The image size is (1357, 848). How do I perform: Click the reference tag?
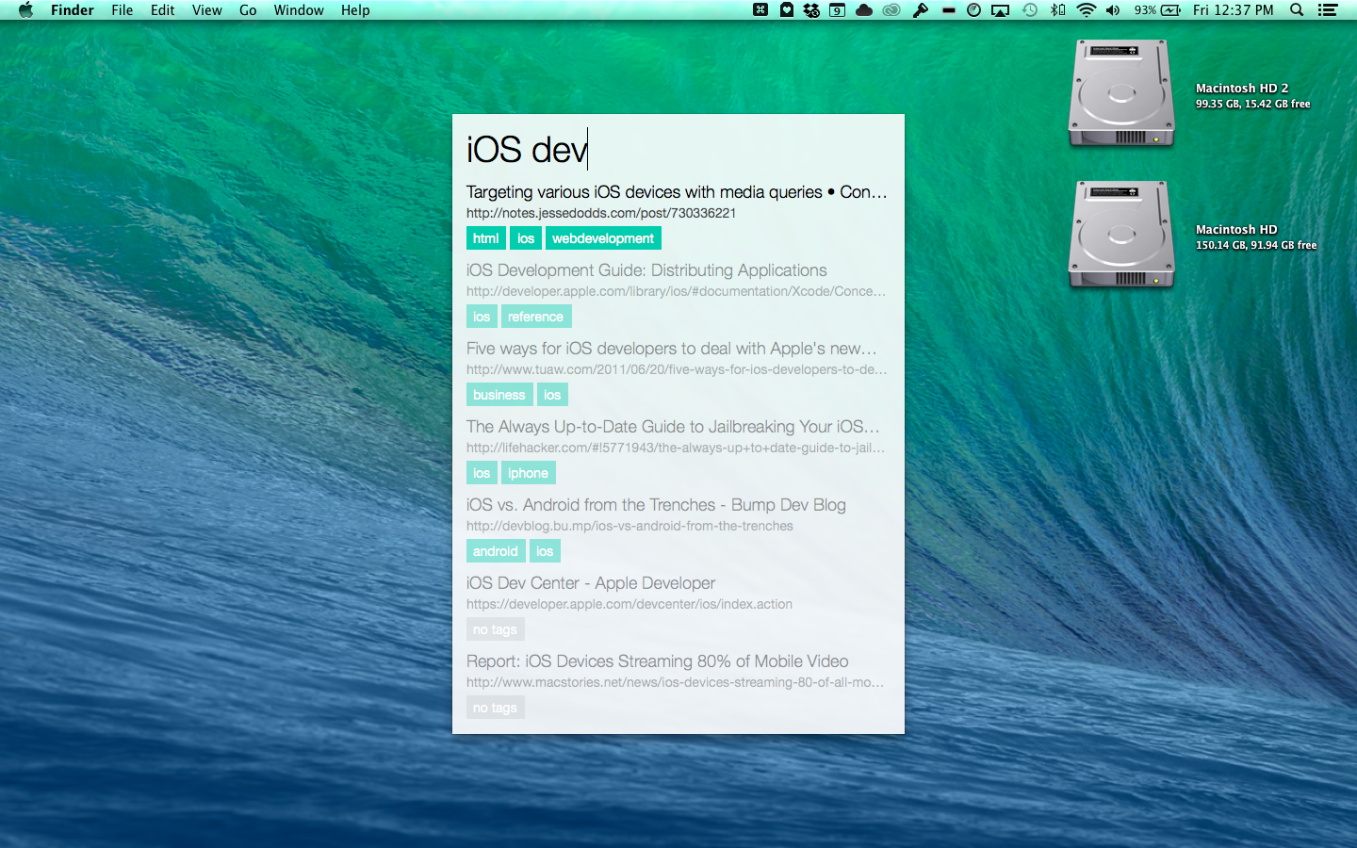pyautogui.click(x=535, y=317)
